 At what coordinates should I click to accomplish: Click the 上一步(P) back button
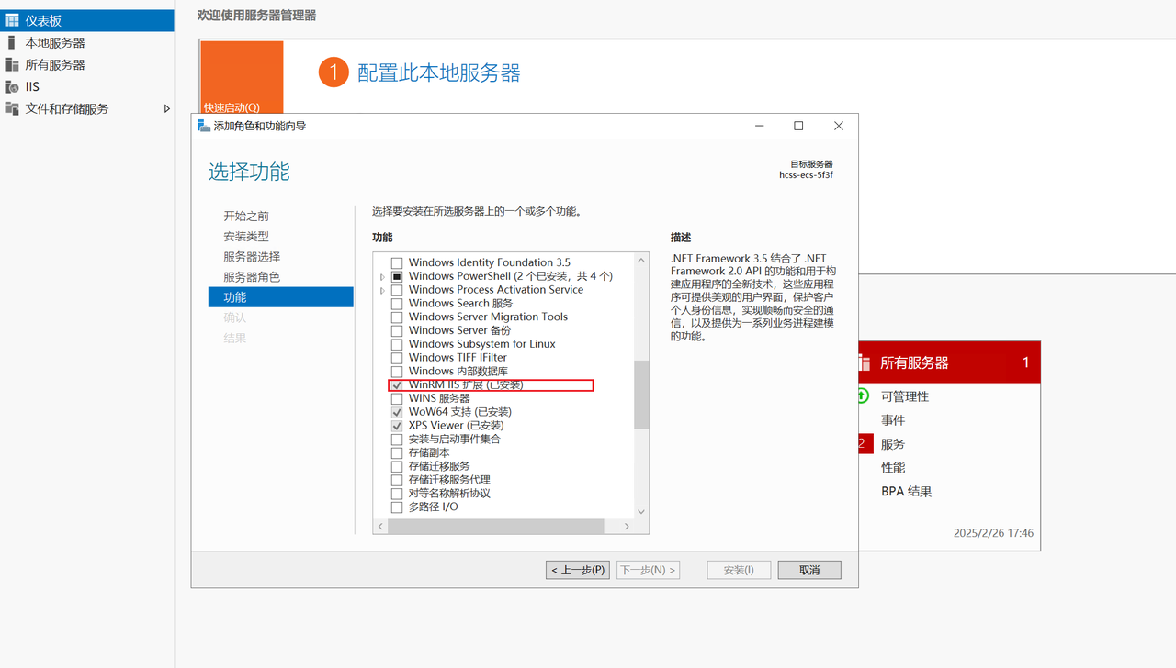577,570
